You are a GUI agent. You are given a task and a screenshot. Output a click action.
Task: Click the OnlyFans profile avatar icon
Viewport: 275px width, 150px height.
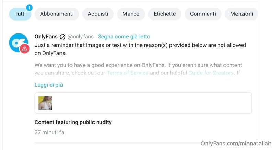19,43
